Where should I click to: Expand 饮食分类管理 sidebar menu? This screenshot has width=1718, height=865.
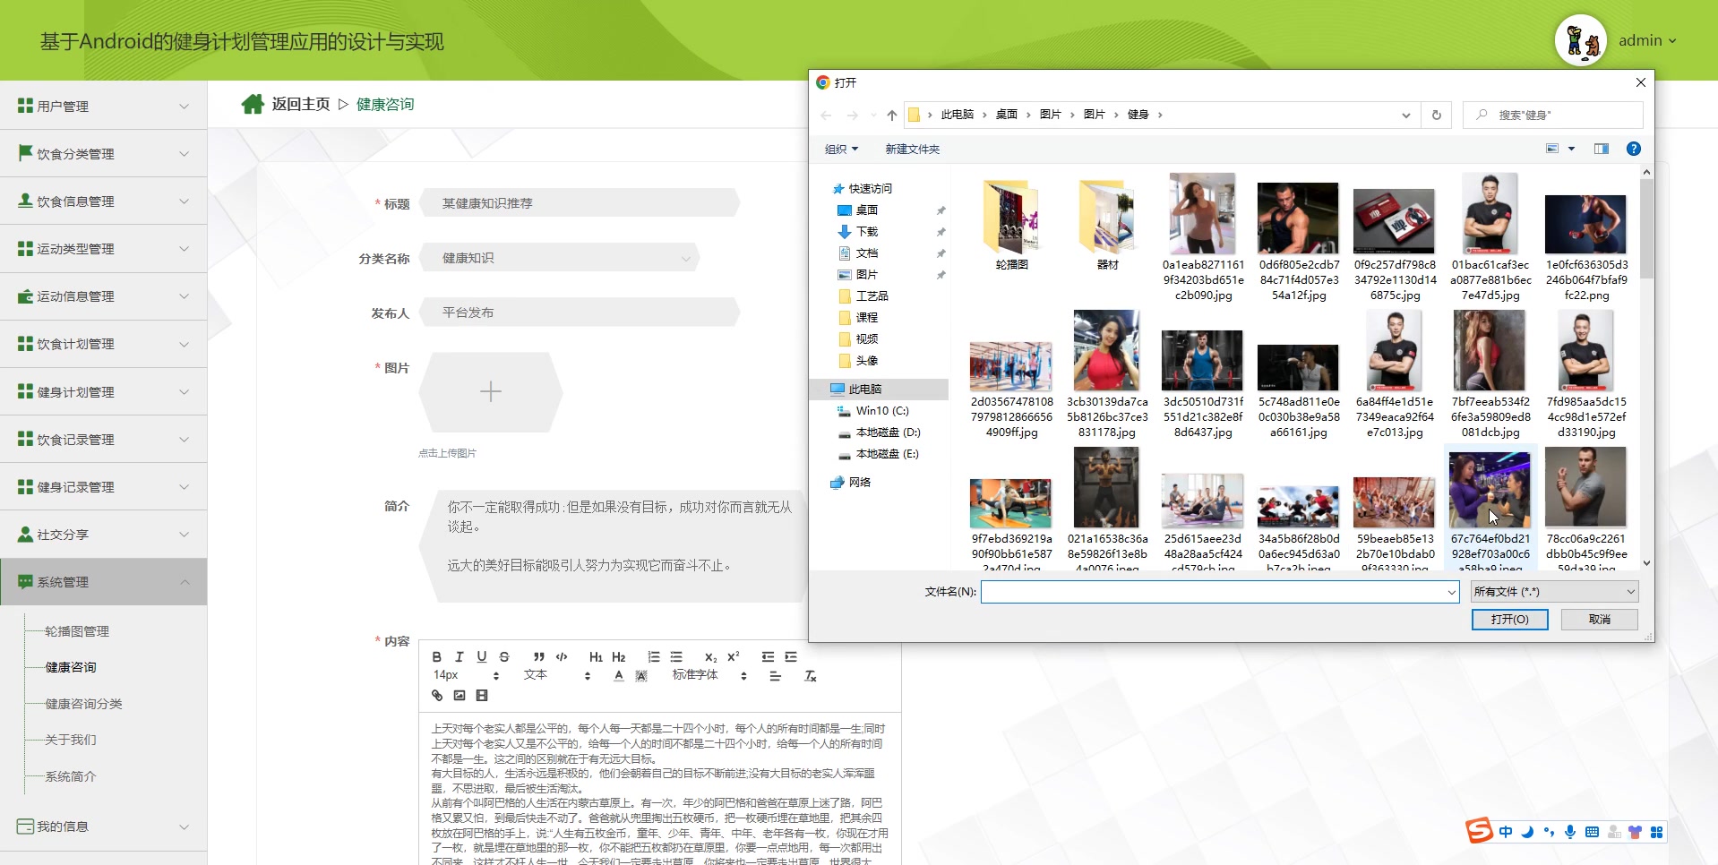pos(104,154)
